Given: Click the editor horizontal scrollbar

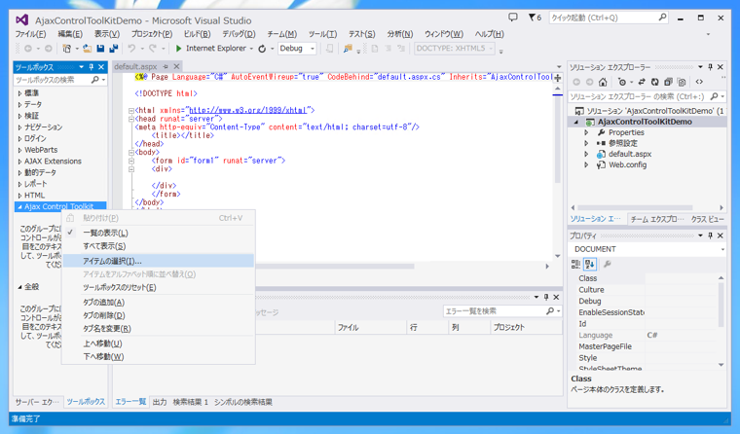Looking at the screenshot, I should (x=336, y=266).
